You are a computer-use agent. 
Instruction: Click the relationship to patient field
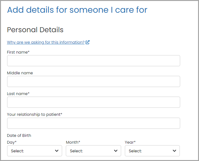pos(93,123)
